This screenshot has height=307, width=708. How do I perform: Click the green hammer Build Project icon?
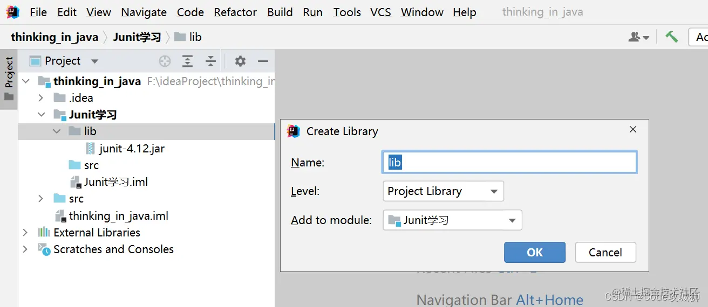pyautogui.click(x=671, y=37)
